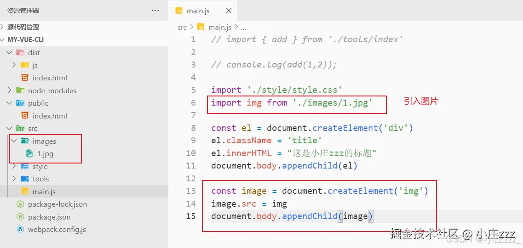This screenshot has height=248, width=523.
Task: Click the webpack.config.js cube icon
Action: (20, 230)
